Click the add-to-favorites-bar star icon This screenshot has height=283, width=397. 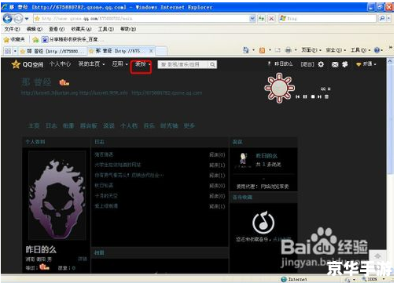click(35, 39)
